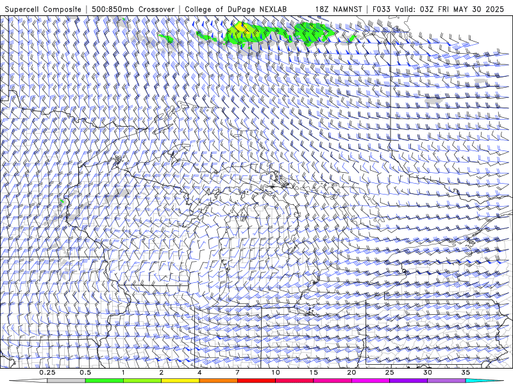Click the legend value 7
The image size is (513, 384).
tap(237, 372)
